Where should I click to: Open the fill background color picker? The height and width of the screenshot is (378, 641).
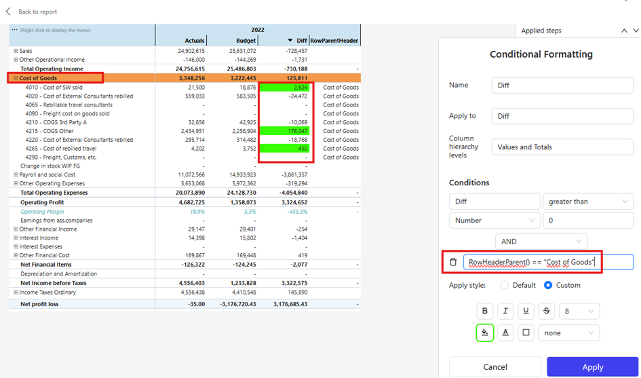coord(485,333)
